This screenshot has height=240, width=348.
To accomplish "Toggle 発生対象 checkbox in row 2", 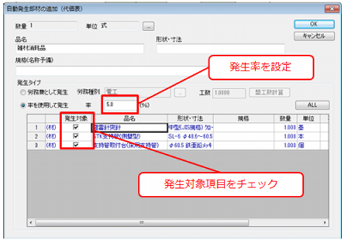I will [x=76, y=136].
